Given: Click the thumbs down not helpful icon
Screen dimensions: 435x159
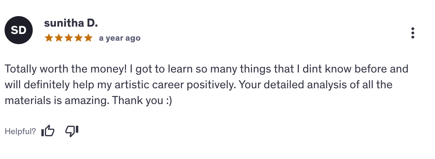Looking at the screenshot, I should point(72,131).
